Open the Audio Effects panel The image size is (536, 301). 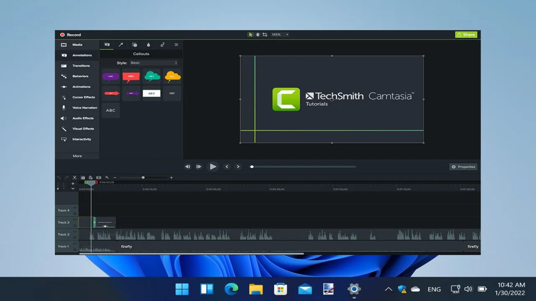pos(77,118)
